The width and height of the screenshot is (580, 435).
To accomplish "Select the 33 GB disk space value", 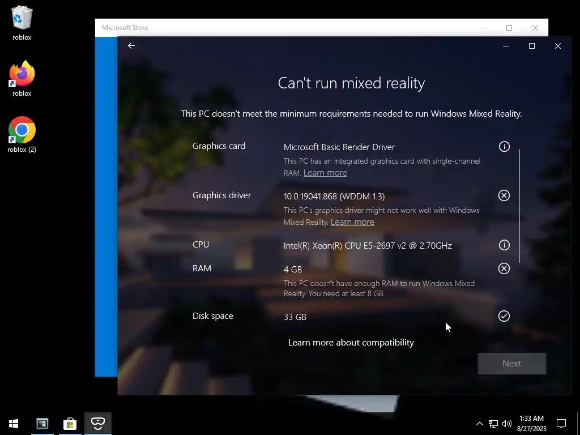I will click(x=295, y=317).
